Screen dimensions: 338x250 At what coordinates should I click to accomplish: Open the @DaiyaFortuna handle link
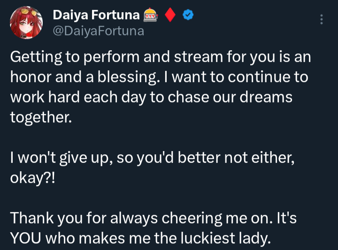coord(98,31)
